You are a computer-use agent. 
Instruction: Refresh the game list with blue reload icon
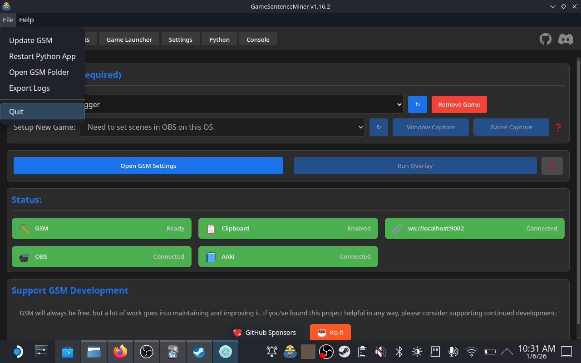[x=417, y=104]
